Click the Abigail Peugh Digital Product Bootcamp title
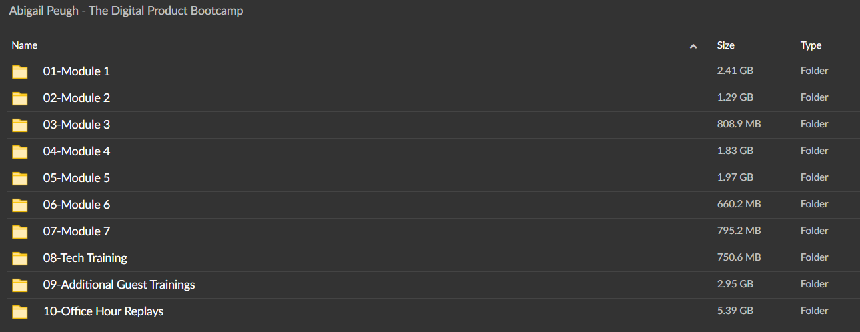 coord(126,11)
